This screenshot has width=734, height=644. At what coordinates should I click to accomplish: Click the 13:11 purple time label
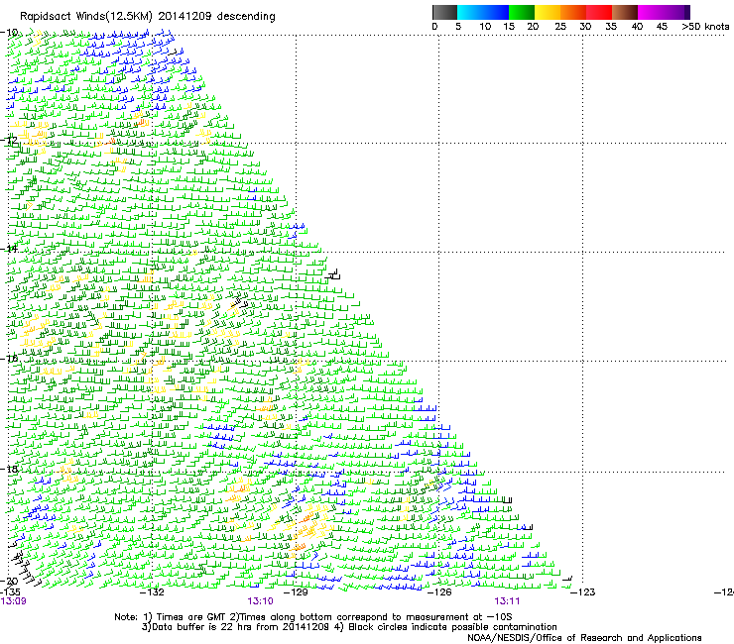tap(507, 601)
